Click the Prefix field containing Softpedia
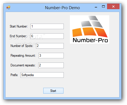This screenshot has width=127, height=105. [42, 75]
